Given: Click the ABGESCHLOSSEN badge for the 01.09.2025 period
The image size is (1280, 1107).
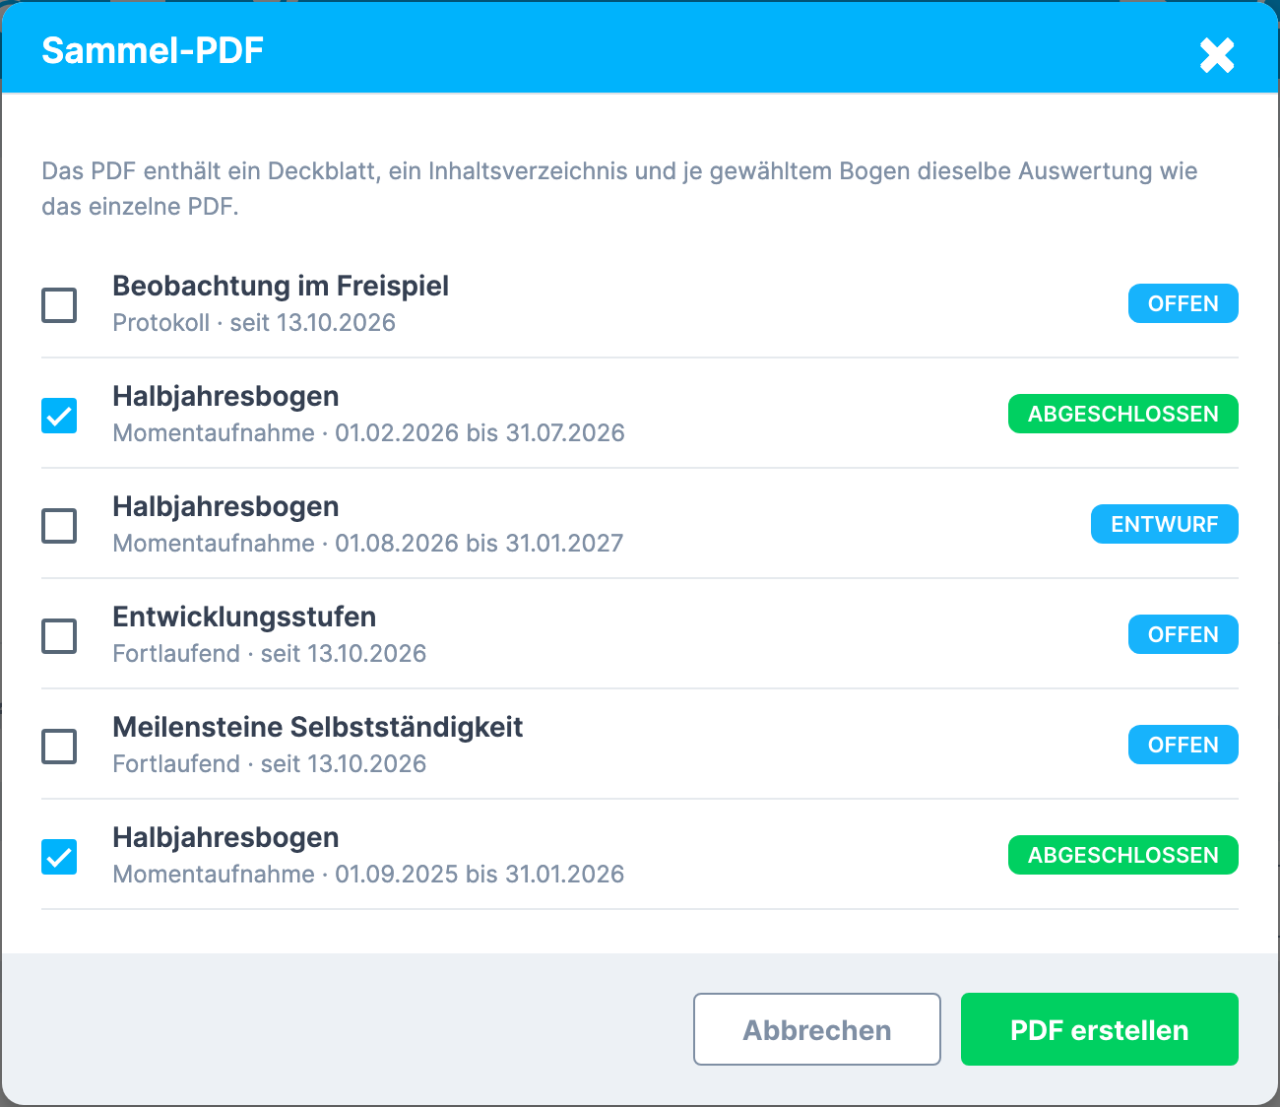Looking at the screenshot, I should pyautogui.click(x=1123, y=855).
